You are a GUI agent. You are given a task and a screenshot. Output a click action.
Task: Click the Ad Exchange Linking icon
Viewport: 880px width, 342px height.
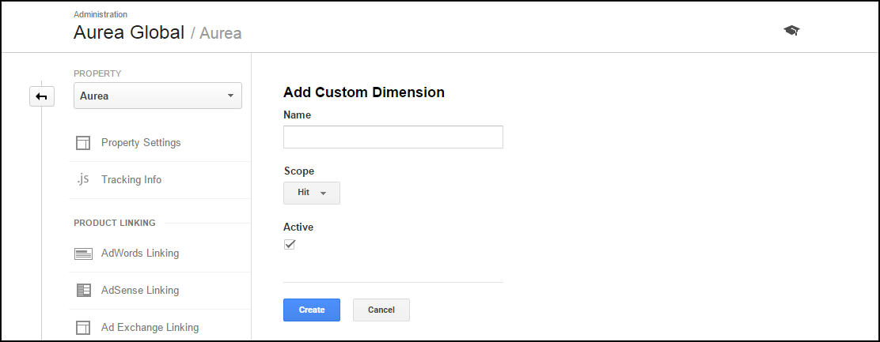[83, 328]
